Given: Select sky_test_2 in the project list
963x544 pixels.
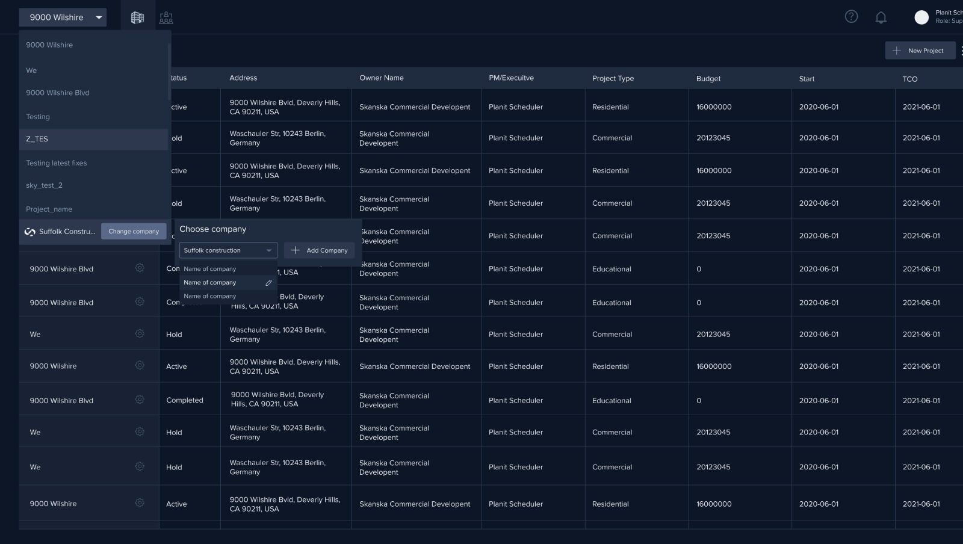Looking at the screenshot, I should pos(45,185).
